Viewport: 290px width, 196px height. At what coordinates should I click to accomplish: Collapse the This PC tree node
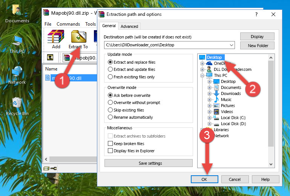pos(202,75)
